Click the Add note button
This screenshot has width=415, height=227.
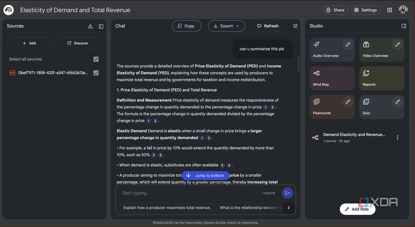357,209
